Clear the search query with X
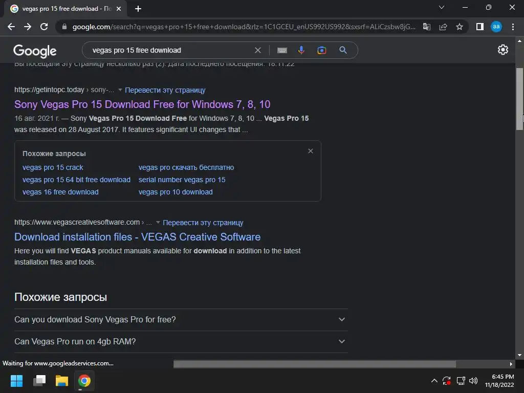The image size is (524, 393). [x=258, y=50]
